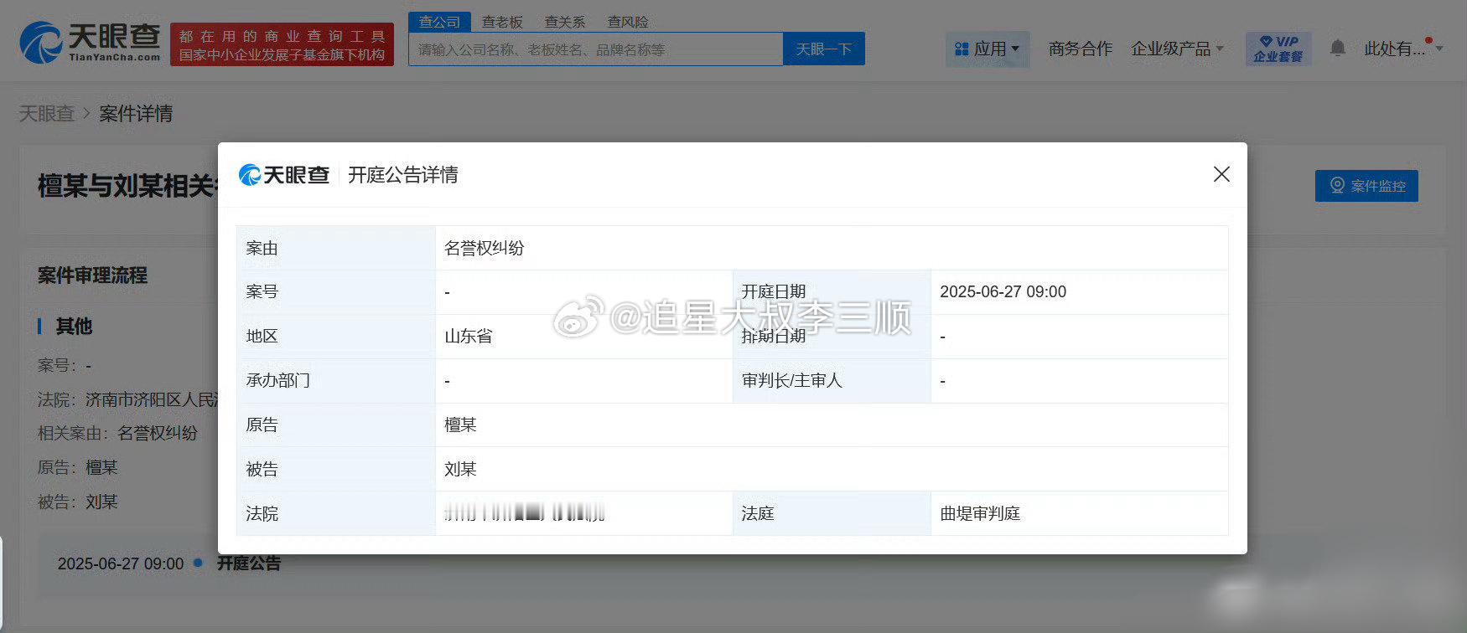Viewport: 1467px width, 633px height.
Task: Click the 开庭公告详情 dialog title
Action: pyautogui.click(x=402, y=174)
